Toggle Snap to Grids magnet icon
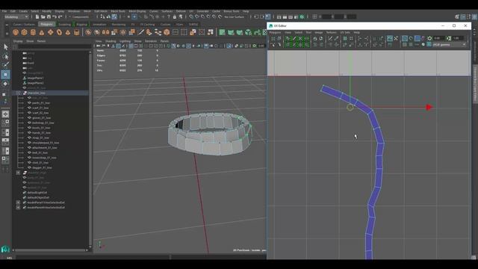Image resolution: width=478 pixels, height=269 pixels. pyautogui.click(x=191, y=16)
